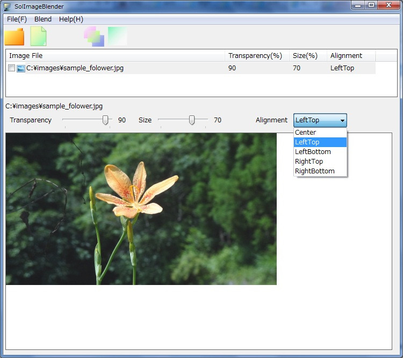The width and height of the screenshot is (403, 358).
Task: Choose LeftBottom alignment option
Action: (320, 152)
